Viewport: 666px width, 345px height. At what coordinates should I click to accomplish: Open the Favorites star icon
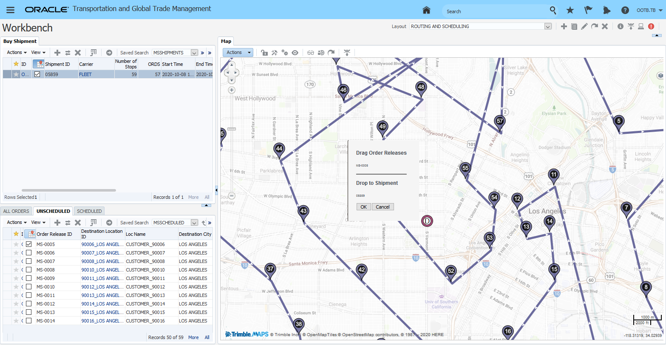point(570,10)
